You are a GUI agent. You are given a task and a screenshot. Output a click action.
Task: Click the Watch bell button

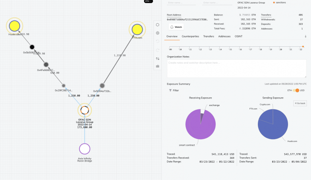pos(176,27)
